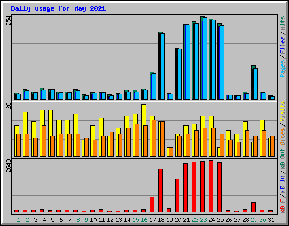This screenshot has height=226, width=289.
Task: Click the tallest cyan Pages bar for day 23
Action: coord(205,58)
